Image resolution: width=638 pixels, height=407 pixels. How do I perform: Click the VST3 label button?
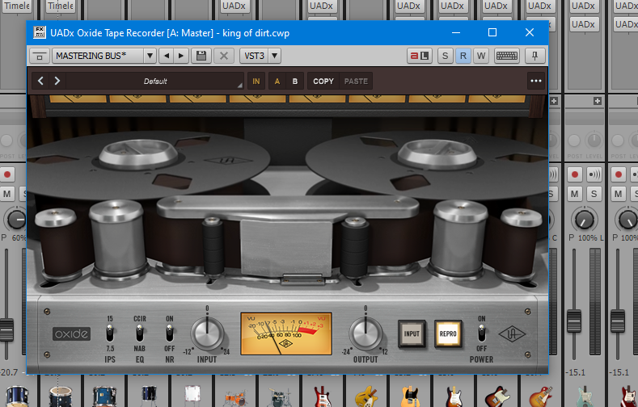coord(254,56)
